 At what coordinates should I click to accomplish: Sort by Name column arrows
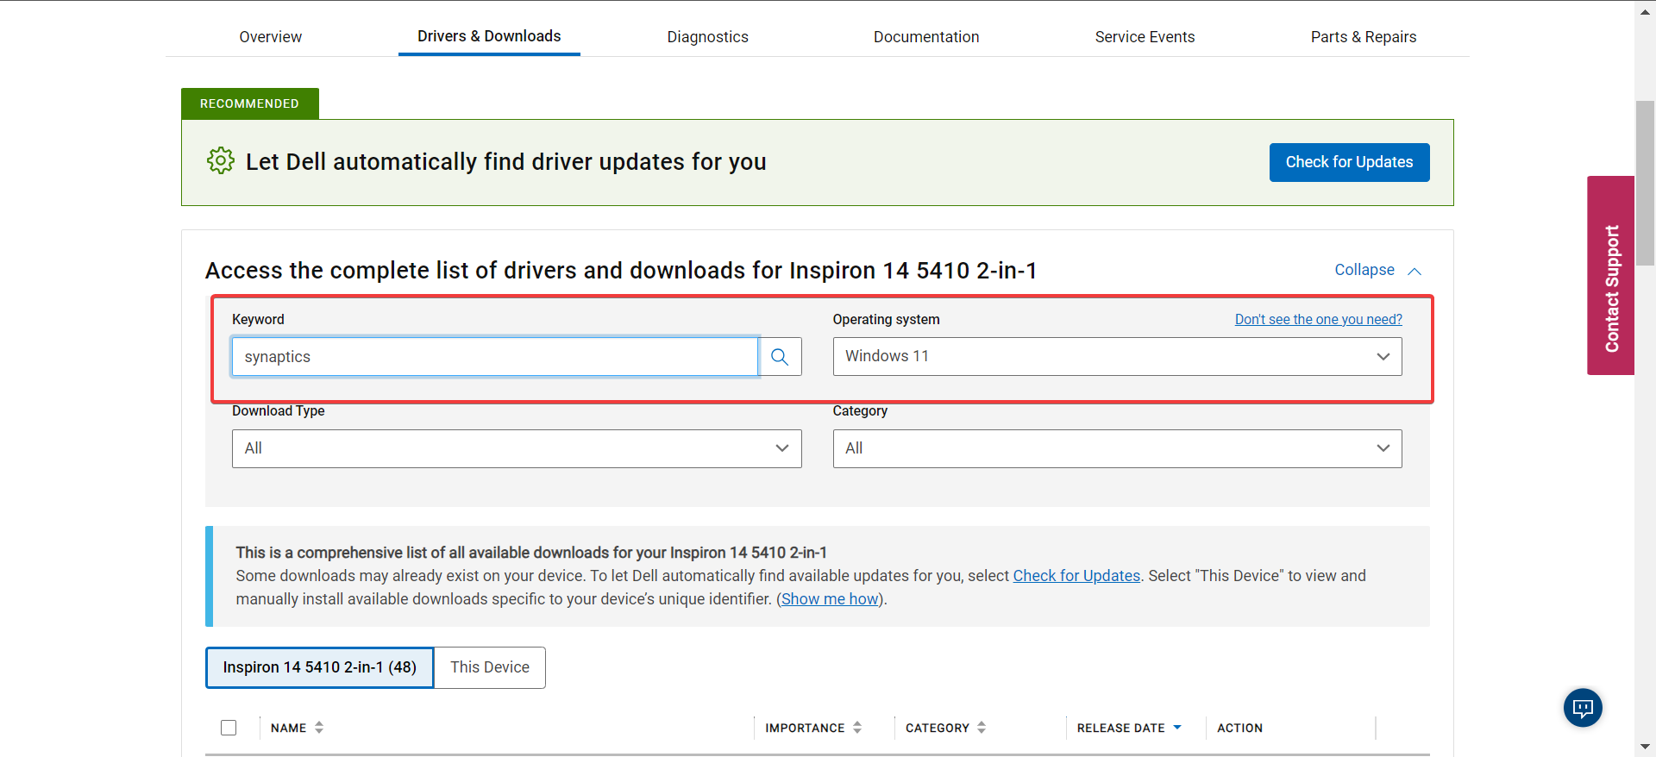[x=319, y=728]
